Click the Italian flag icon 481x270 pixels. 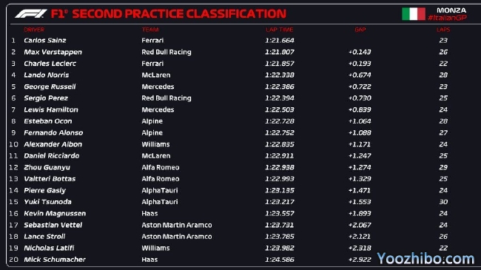[414, 14]
